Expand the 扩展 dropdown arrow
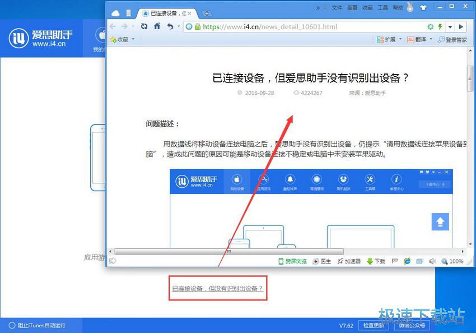Image resolution: width=476 pixels, height=333 pixels. pos(400,39)
